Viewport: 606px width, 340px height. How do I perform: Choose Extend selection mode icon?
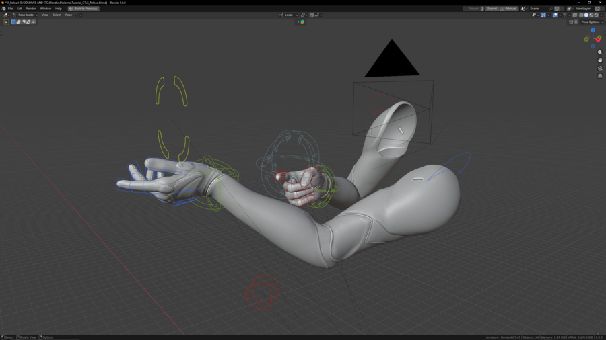tap(19, 22)
